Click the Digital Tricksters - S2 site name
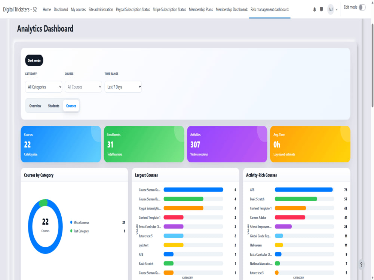This screenshot has width=374, height=280. coord(20,10)
